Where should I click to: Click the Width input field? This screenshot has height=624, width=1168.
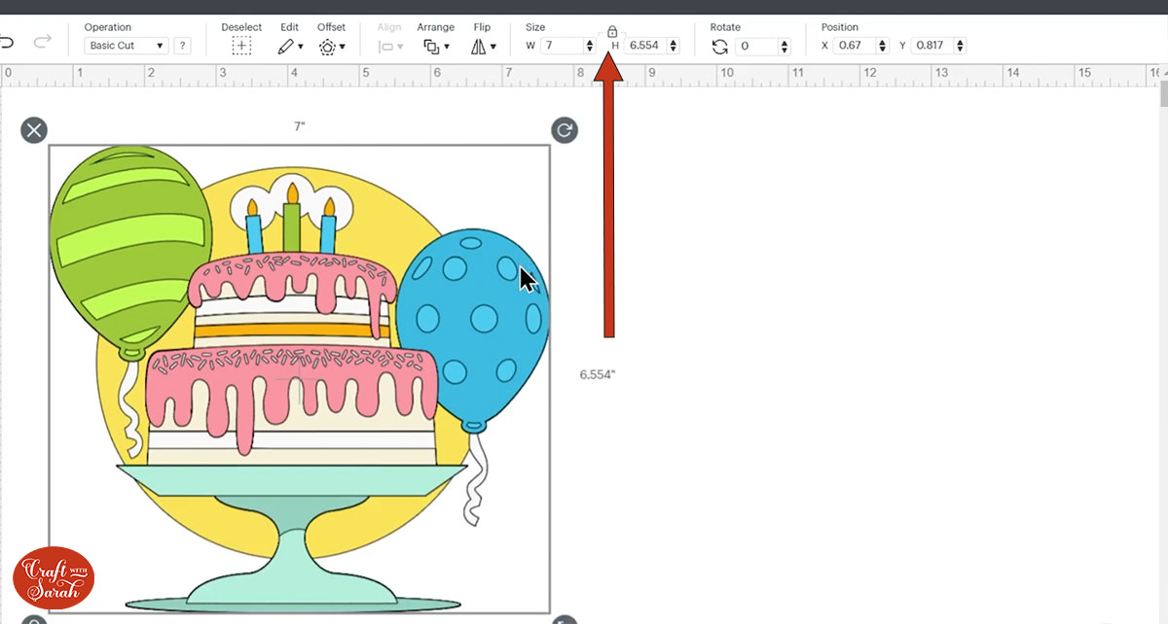(x=561, y=46)
